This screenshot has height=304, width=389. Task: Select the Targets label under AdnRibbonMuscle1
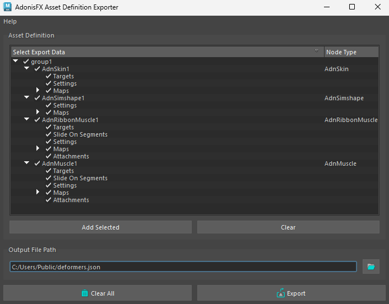pos(63,127)
